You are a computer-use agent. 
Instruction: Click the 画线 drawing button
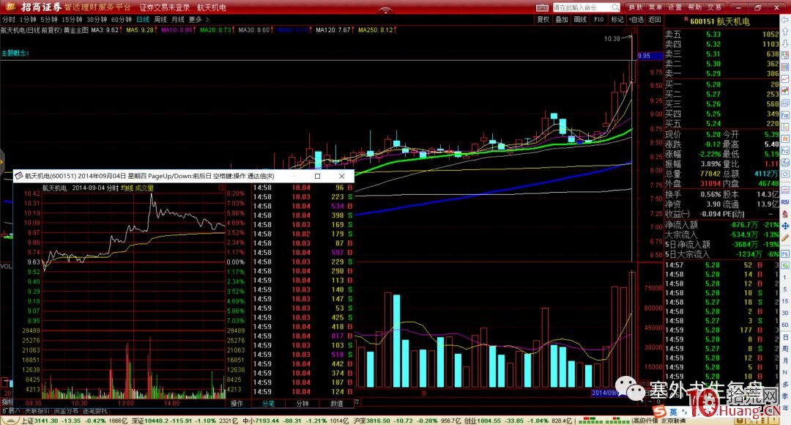[580, 20]
